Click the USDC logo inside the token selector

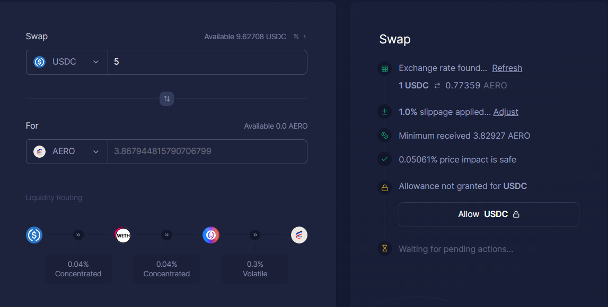coord(39,62)
